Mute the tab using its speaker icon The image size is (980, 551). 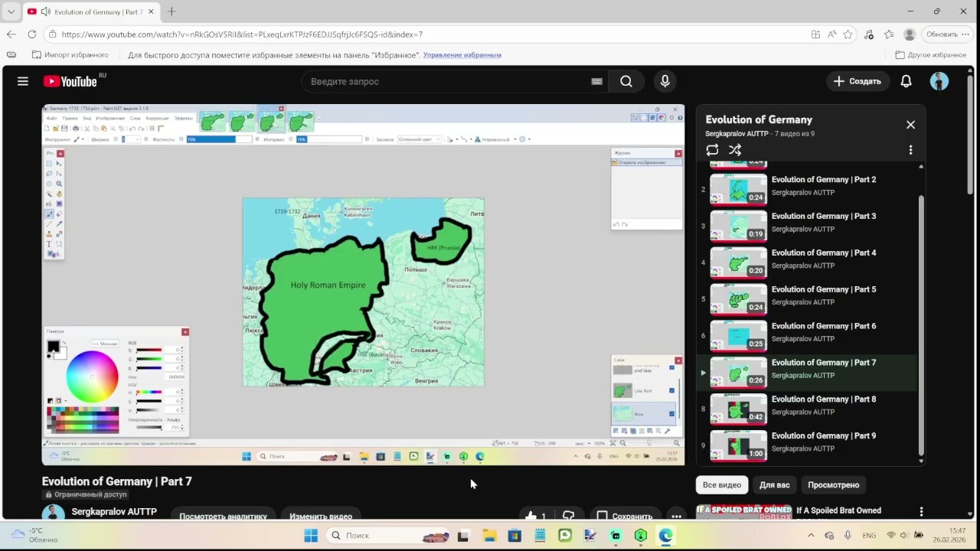coord(45,11)
